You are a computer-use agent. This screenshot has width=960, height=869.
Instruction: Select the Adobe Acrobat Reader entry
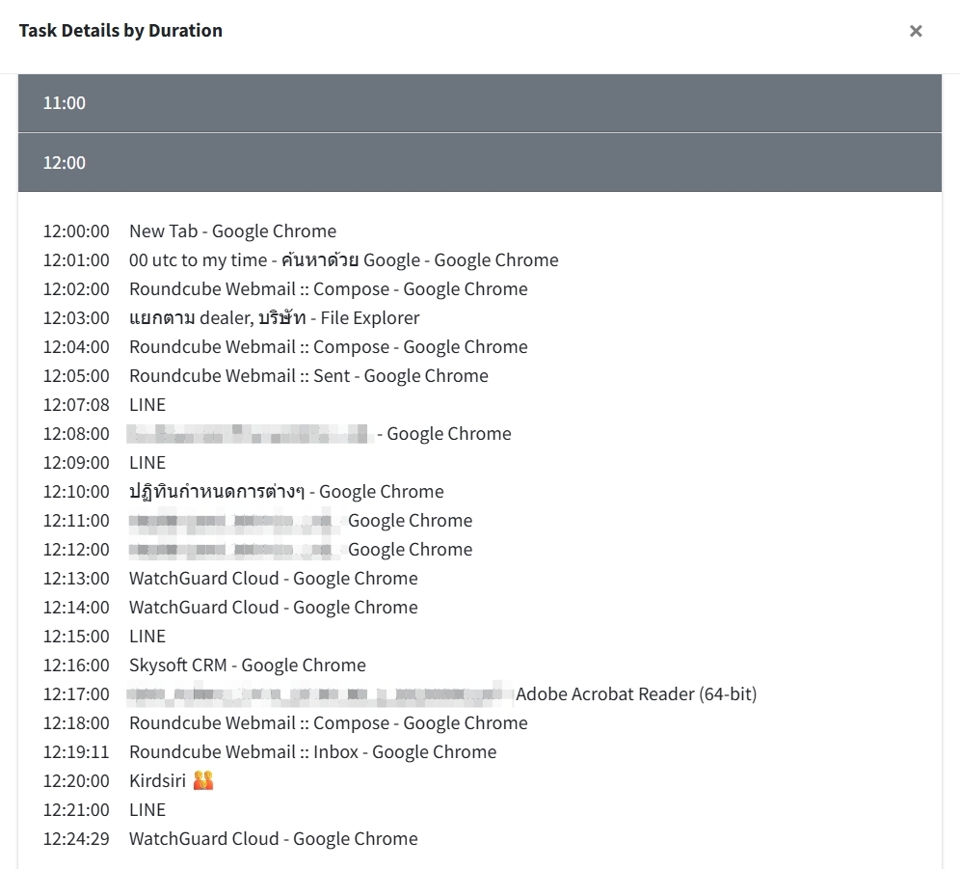(x=400, y=693)
